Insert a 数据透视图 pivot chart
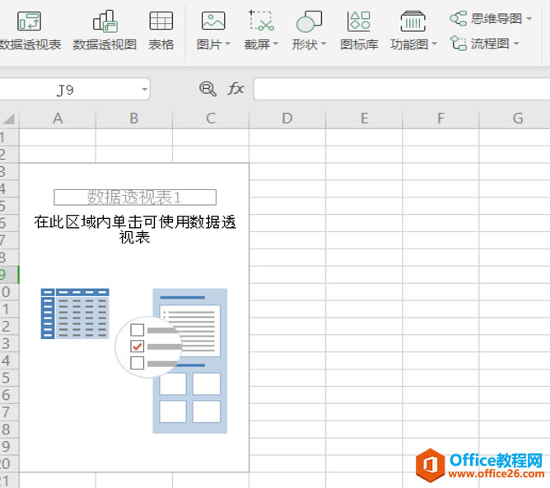The height and width of the screenshot is (488, 550). point(105,30)
